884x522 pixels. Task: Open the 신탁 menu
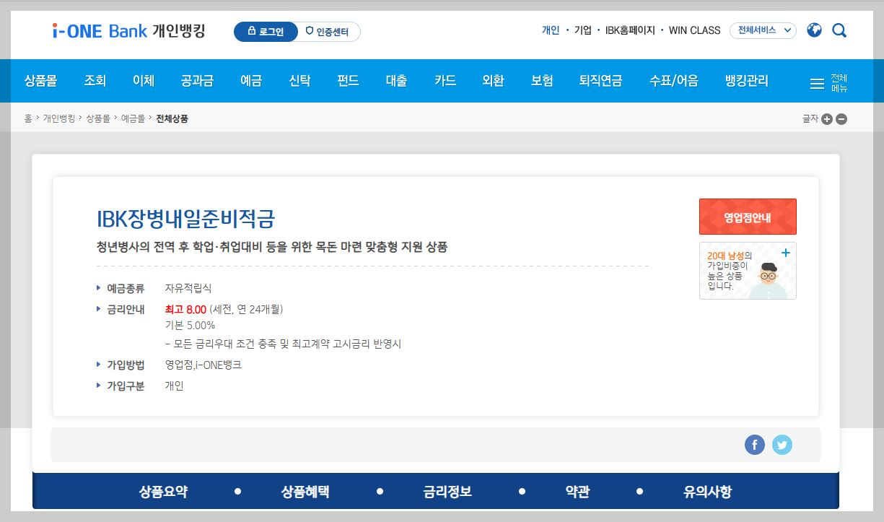[x=299, y=81]
